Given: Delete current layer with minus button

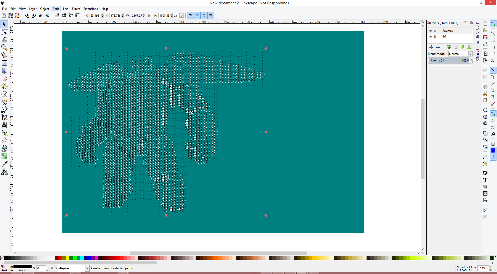Looking at the screenshot, I should coord(438,47).
